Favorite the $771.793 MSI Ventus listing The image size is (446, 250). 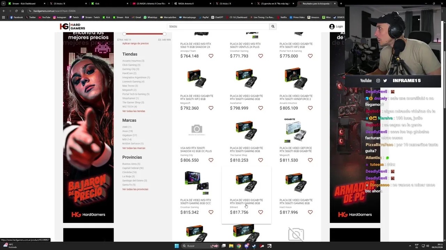point(260,56)
